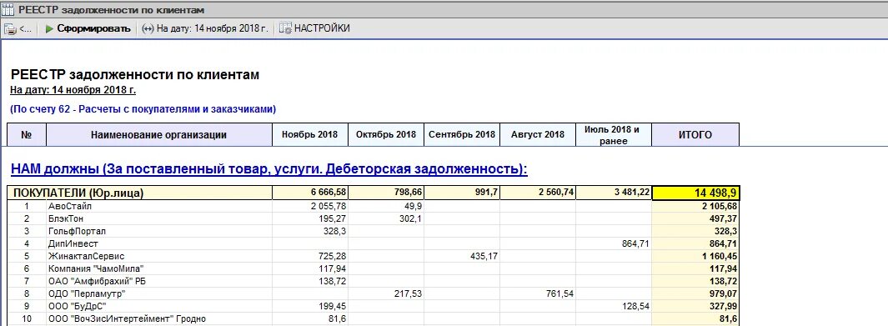Click the 'ИТОГО' column header
This screenshot has height=326, width=888.
(695, 135)
